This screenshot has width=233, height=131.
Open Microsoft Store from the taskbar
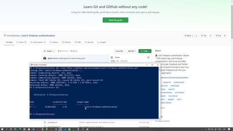tap(29, 129)
